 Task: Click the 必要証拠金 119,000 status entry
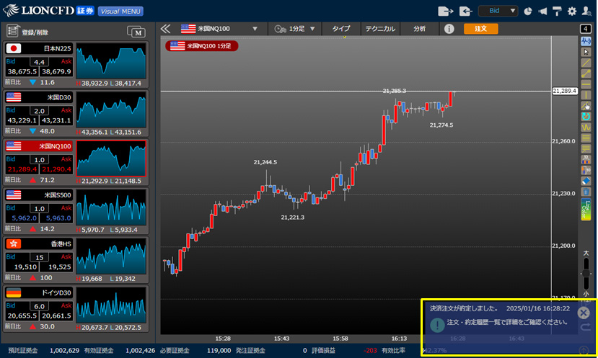[195, 350]
